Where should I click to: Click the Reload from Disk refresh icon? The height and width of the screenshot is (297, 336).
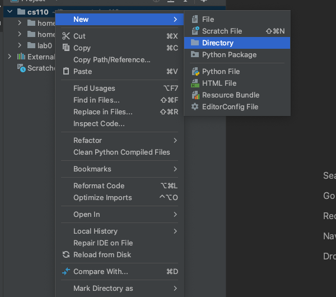click(66, 254)
